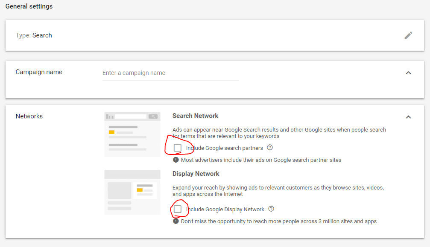430x247 pixels.
Task: Click 'Expand your reach by showing ads' description
Action: [278, 191]
